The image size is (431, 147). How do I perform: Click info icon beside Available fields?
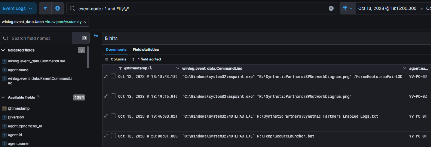click(x=38, y=97)
